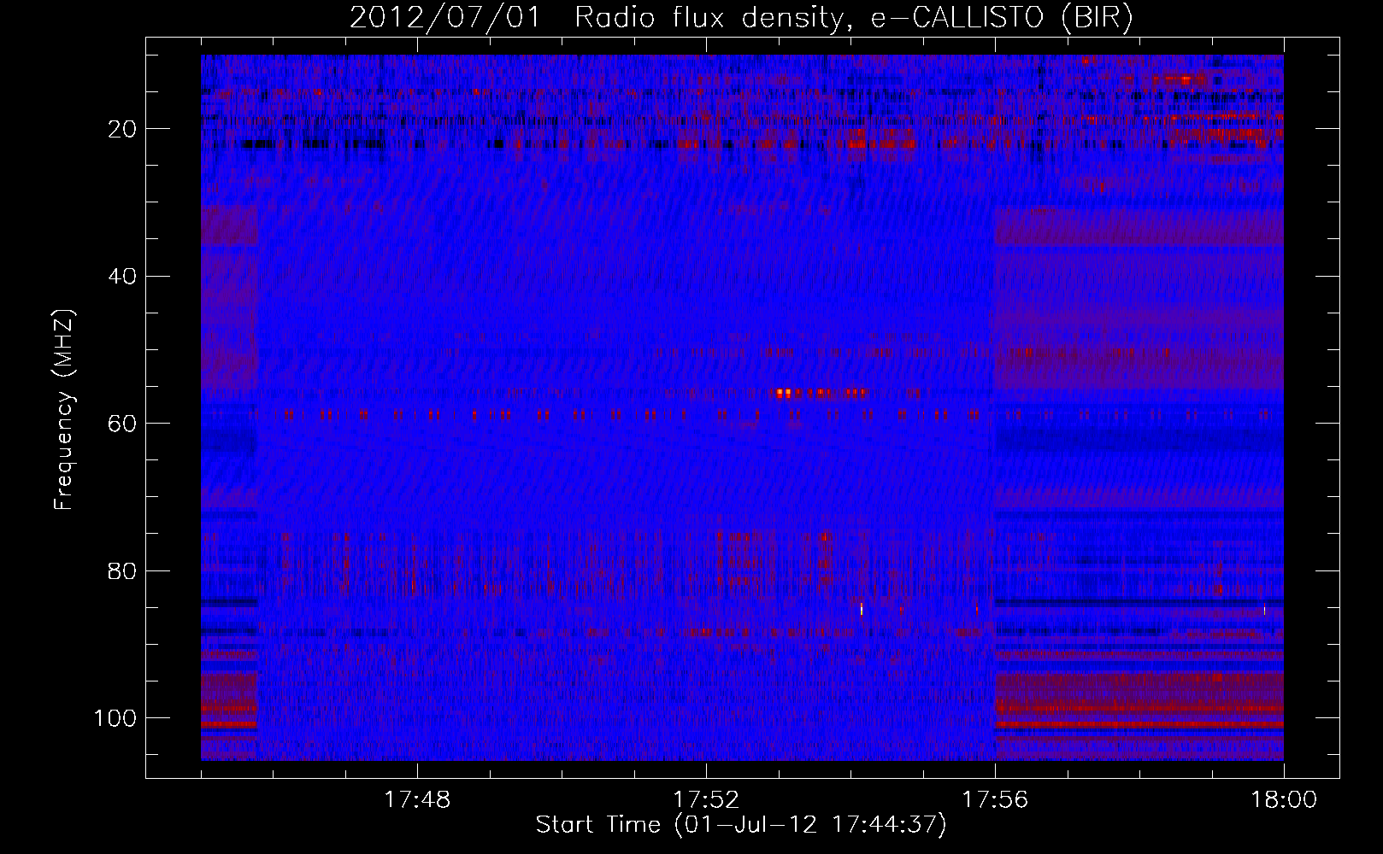Click the 40 frequency tick label
The height and width of the screenshot is (854, 1383).
click(x=122, y=277)
